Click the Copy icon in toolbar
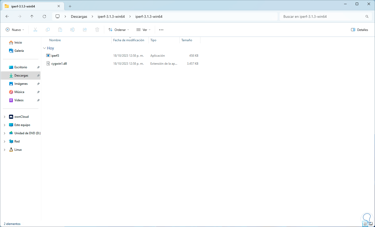This screenshot has width=375, height=227. tap(48, 30)
